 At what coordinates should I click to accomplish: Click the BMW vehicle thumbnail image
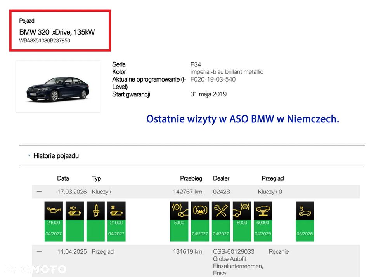(58, 86)
